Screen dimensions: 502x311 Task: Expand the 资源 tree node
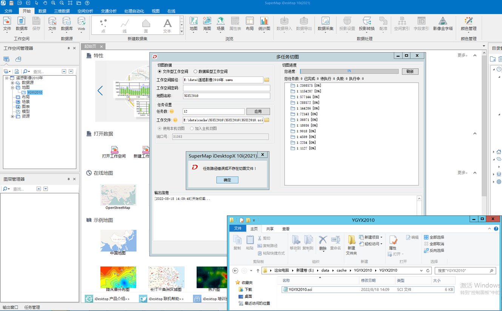pos(12,116)
